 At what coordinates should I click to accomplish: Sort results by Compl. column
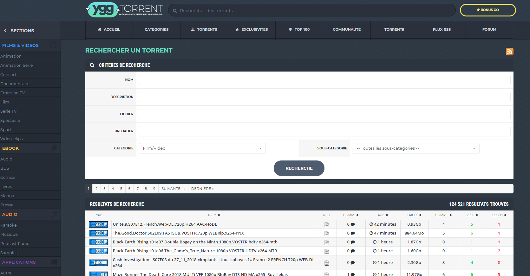pos(443,215)
